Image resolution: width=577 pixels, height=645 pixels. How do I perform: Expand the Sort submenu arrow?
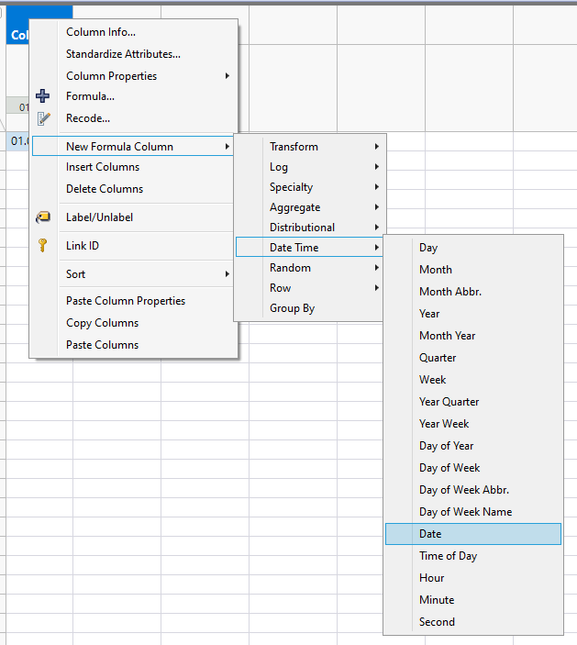pos(227,274)
